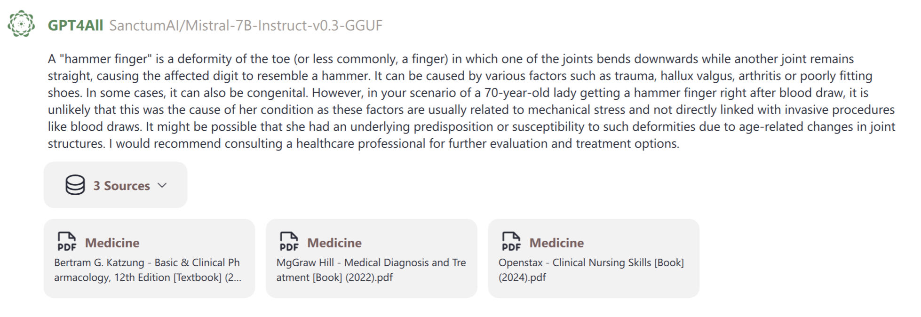Select the Medicine heading on the Katzung card

112,243
